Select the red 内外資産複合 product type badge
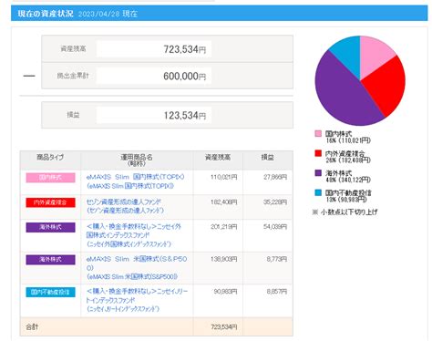The height and width of the screenshot is (341, 432). pyautogui.click(x=50, y=202)
